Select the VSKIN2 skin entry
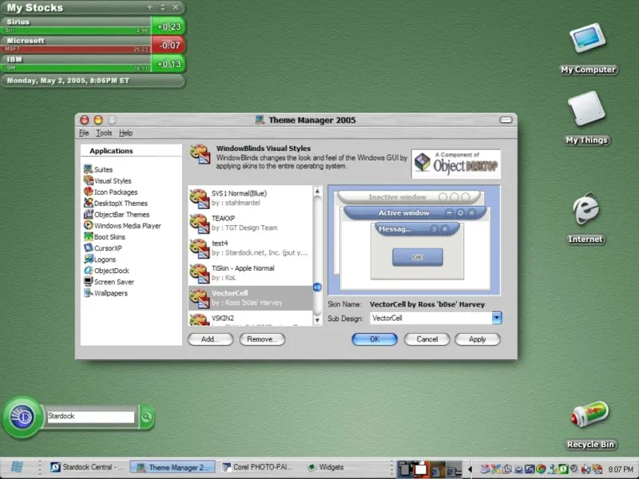This screenshot has height=479, width=639. (250, 318)
